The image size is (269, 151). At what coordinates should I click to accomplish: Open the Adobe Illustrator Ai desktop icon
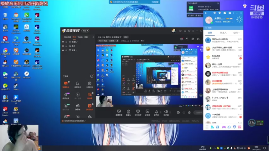coord(37,52)
